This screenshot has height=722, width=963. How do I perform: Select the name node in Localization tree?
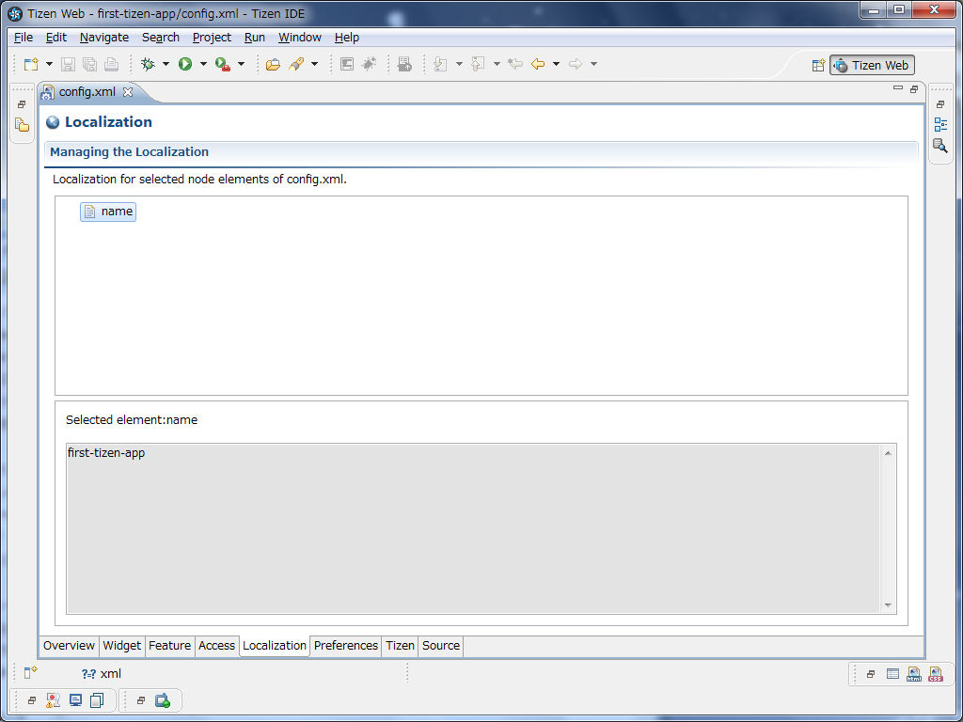coord(108,212)
